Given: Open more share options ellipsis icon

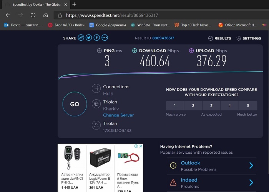Looking at the screenshot, I should (x=105, y=38).
